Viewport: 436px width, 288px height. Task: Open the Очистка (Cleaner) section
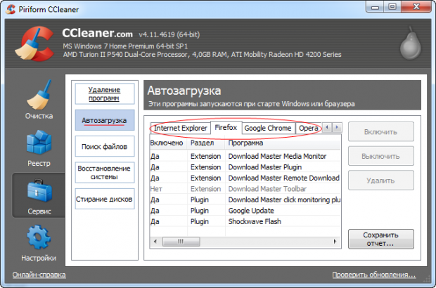[x=39, y=100]
